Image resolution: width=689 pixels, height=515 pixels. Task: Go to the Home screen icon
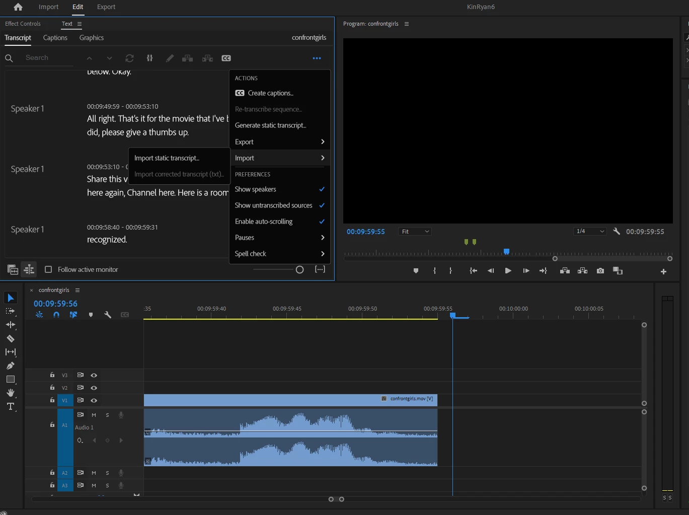click(18, 7)
